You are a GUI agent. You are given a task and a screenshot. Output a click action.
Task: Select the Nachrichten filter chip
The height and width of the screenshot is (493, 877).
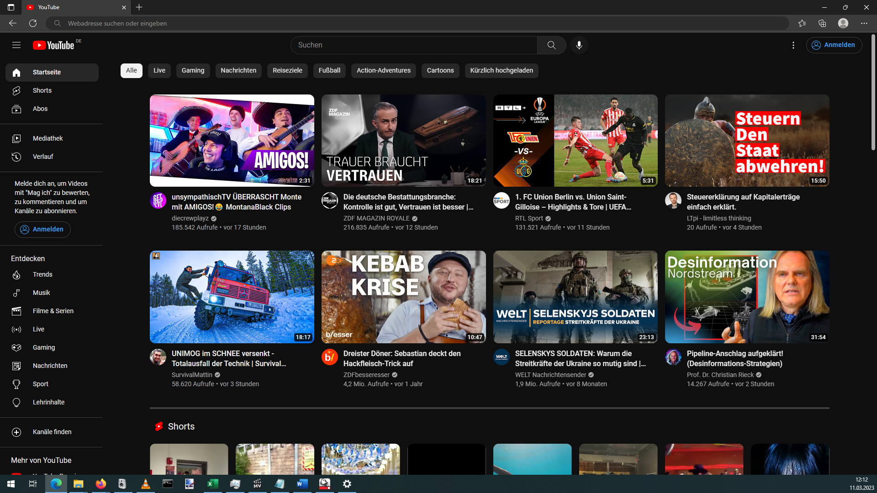click(x=238, y=70)
